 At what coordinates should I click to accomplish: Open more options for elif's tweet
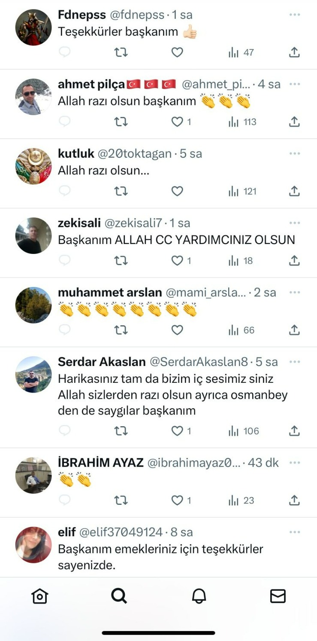(295, 532)
